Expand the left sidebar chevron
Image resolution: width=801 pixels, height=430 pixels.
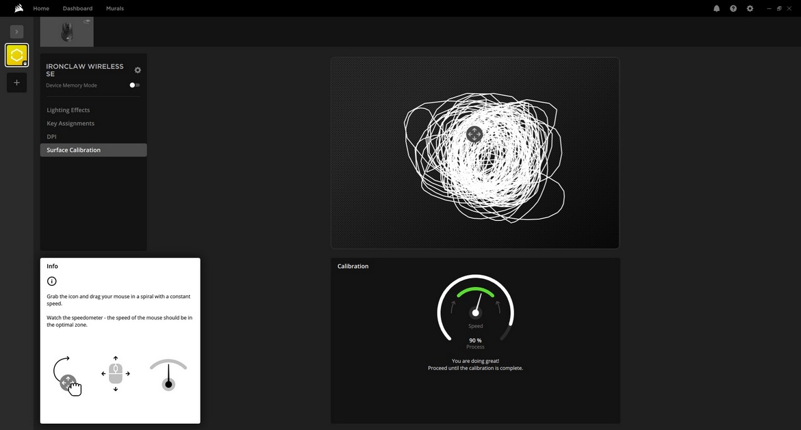pos(16,31)
